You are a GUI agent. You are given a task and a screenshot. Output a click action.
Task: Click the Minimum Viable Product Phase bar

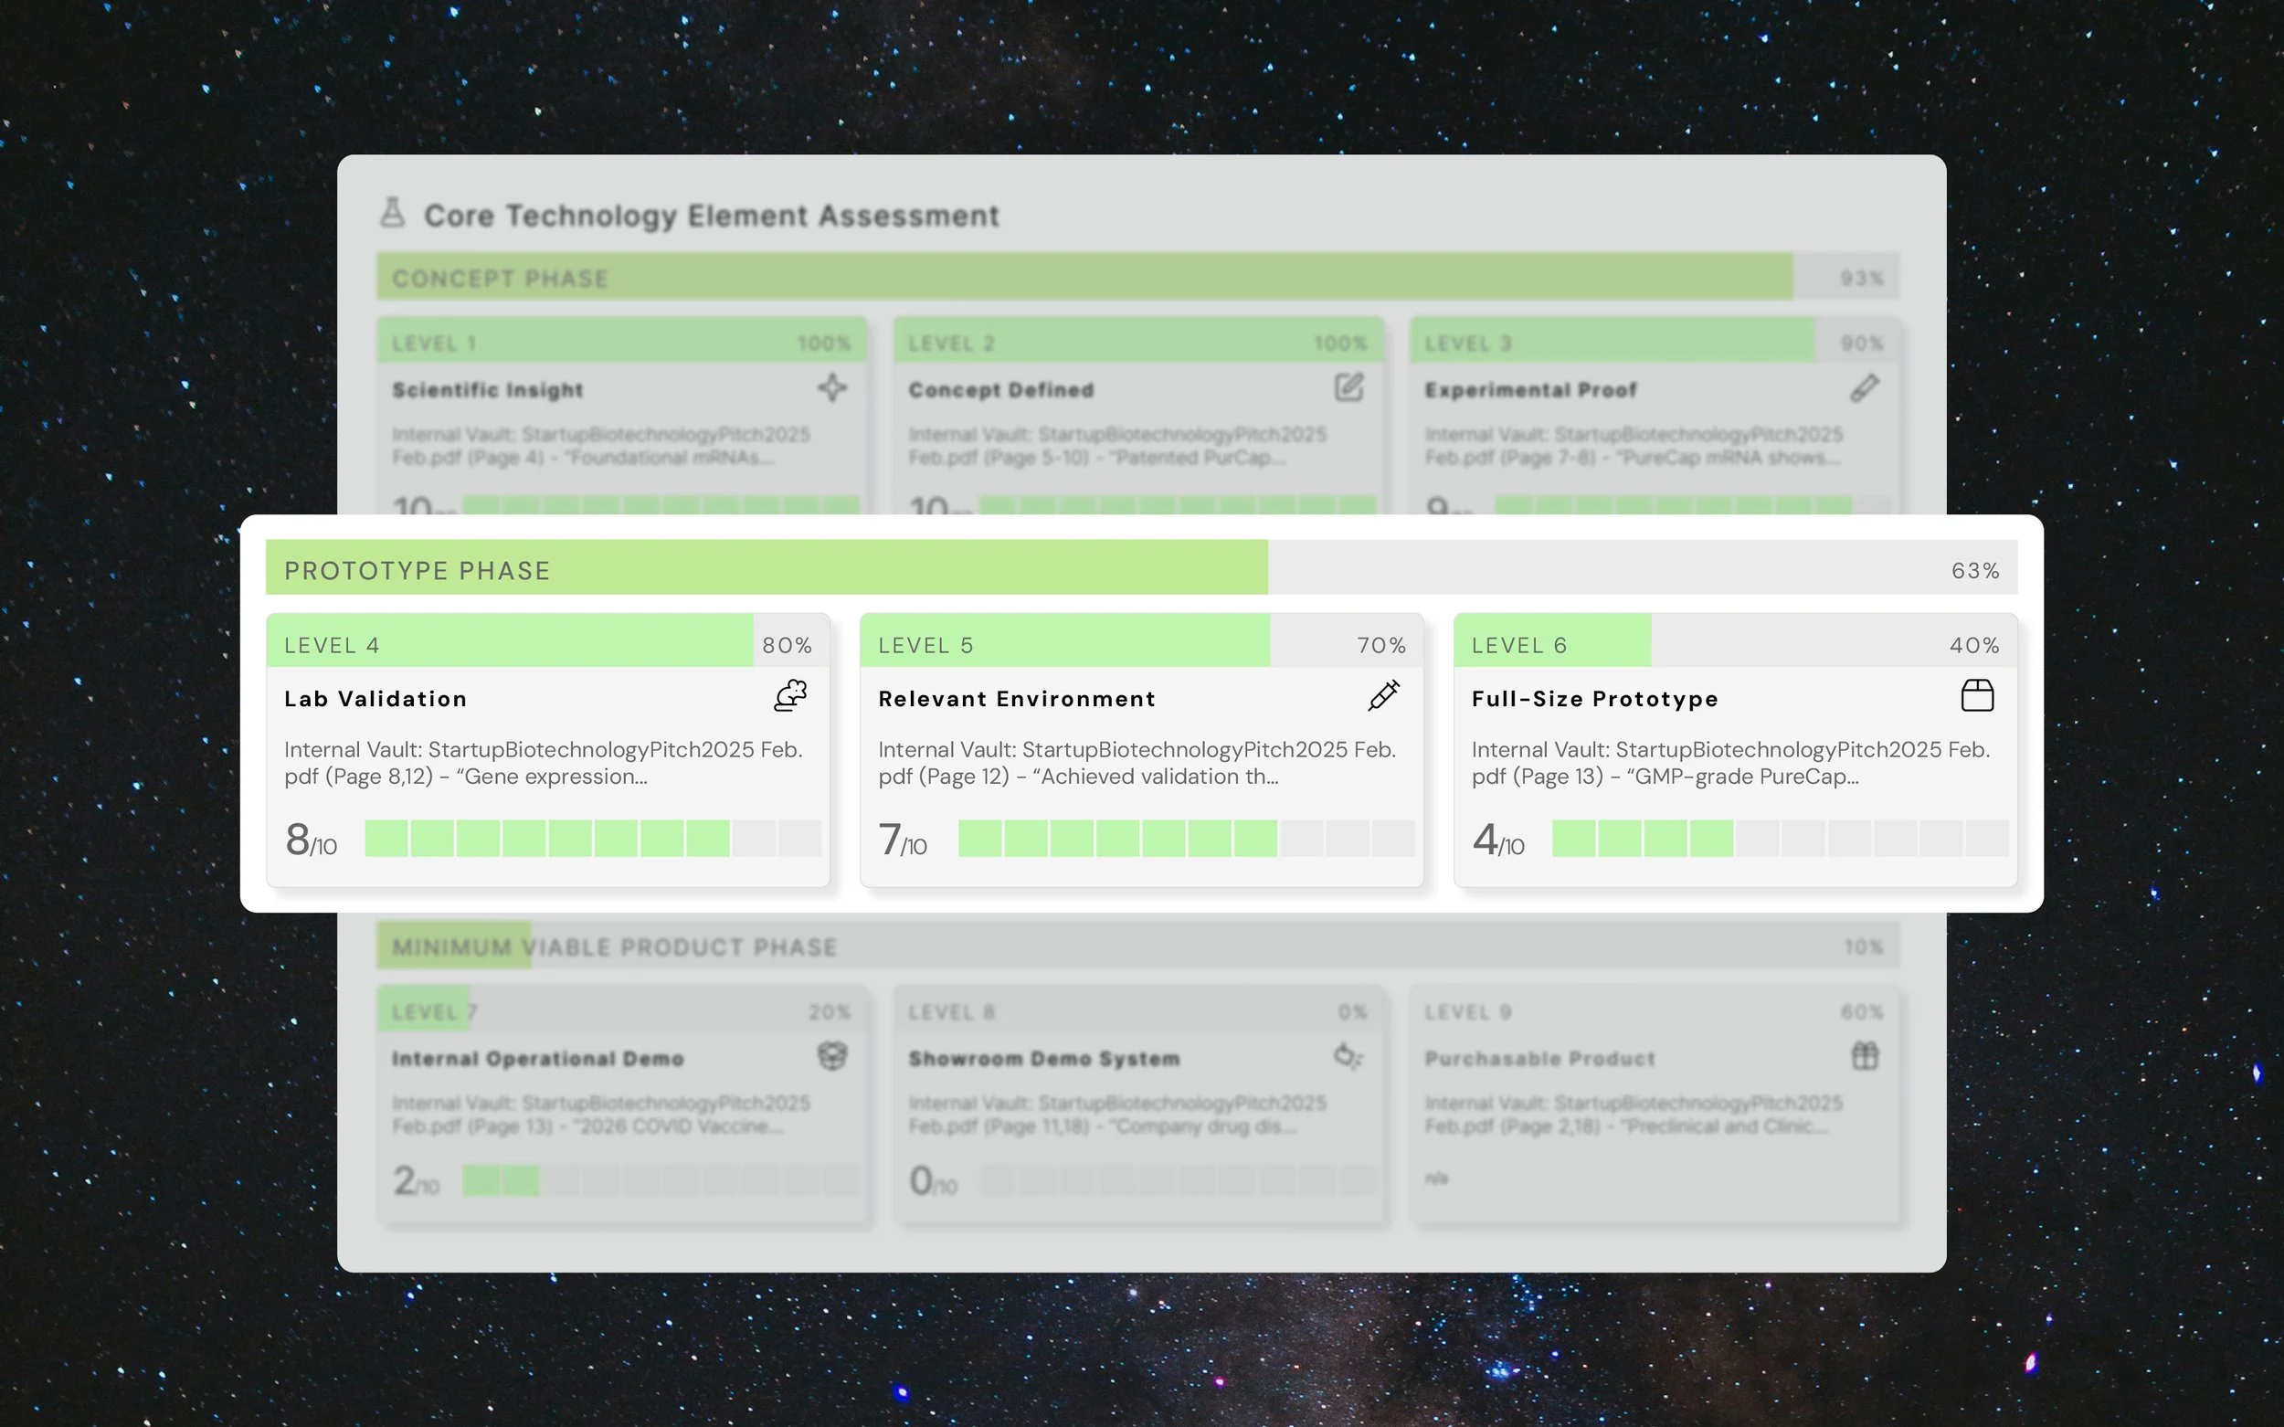coord(1137,945)
